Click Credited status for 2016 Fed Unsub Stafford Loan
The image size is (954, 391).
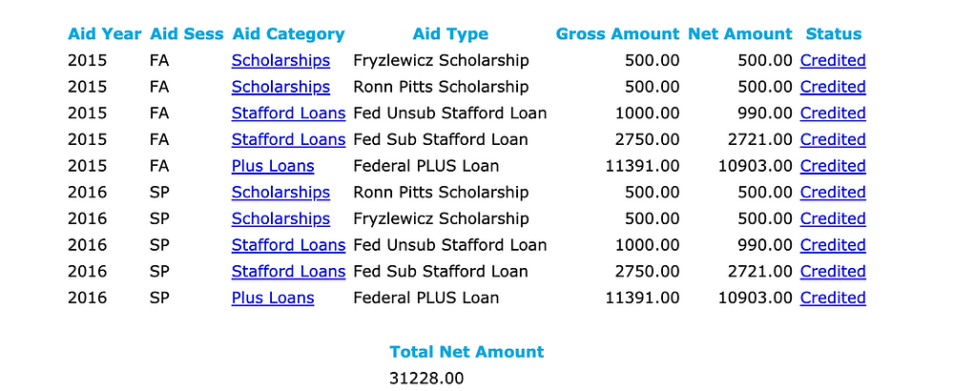833,245
